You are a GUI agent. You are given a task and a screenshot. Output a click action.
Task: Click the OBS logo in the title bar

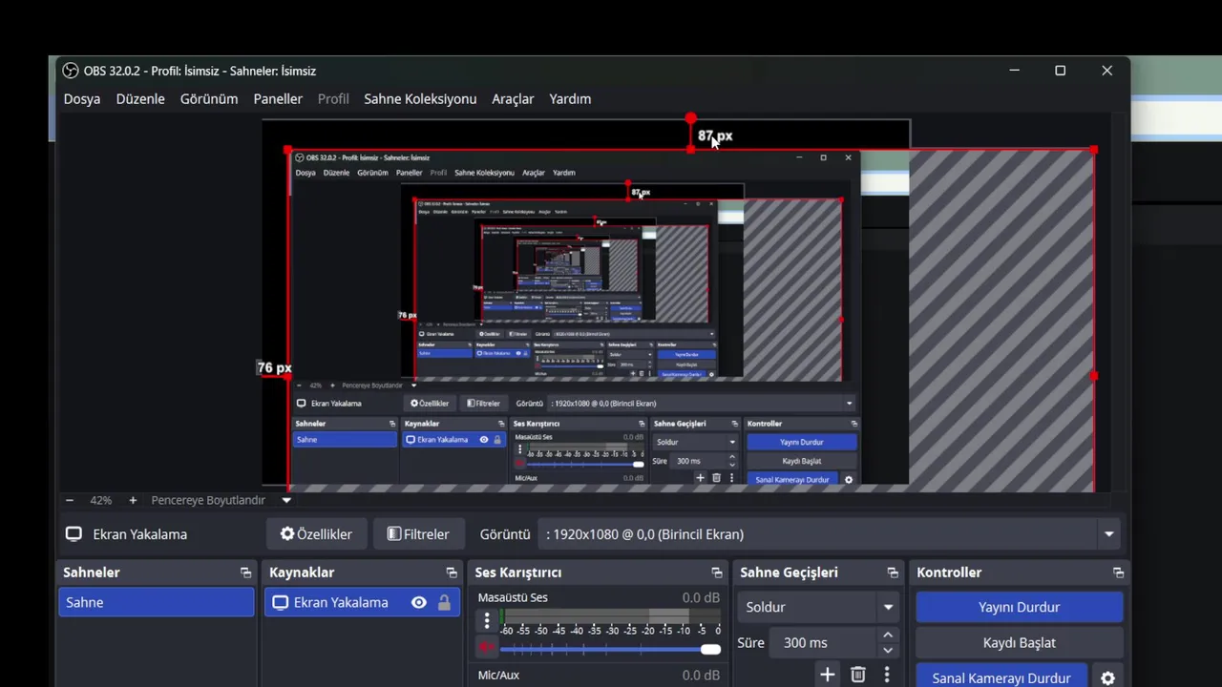(x=71, y=71)
